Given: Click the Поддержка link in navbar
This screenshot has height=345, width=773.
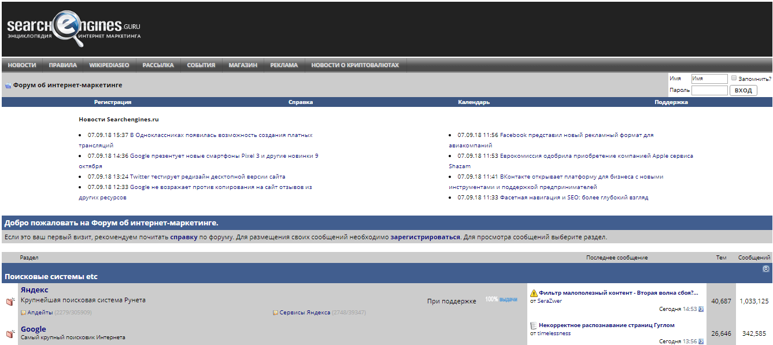Looking at the screenshot, I should (x=671, y=102).
